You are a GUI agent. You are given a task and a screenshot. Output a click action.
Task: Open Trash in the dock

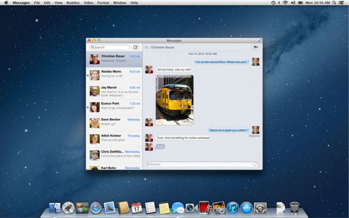(294, 207)
